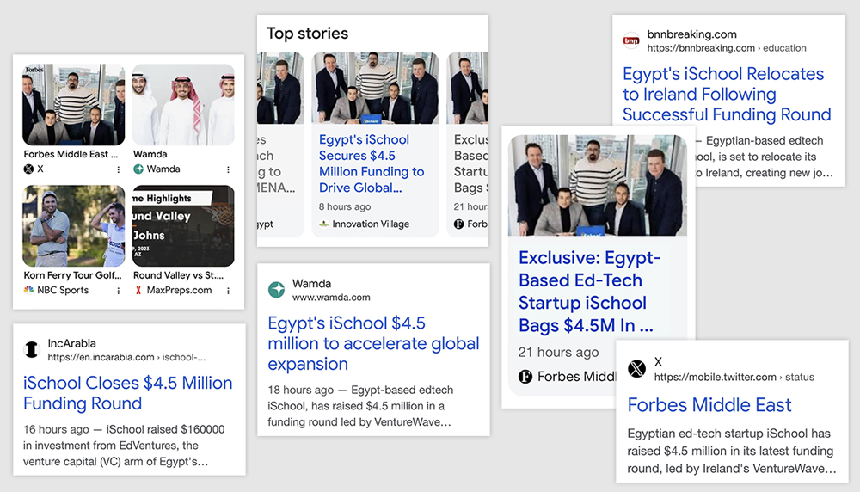This screenshot has width=860, height=492.
Task: Click the snippet starting '18 hours ago — Egypt-based edtech'
Action: tap(360, 406)
